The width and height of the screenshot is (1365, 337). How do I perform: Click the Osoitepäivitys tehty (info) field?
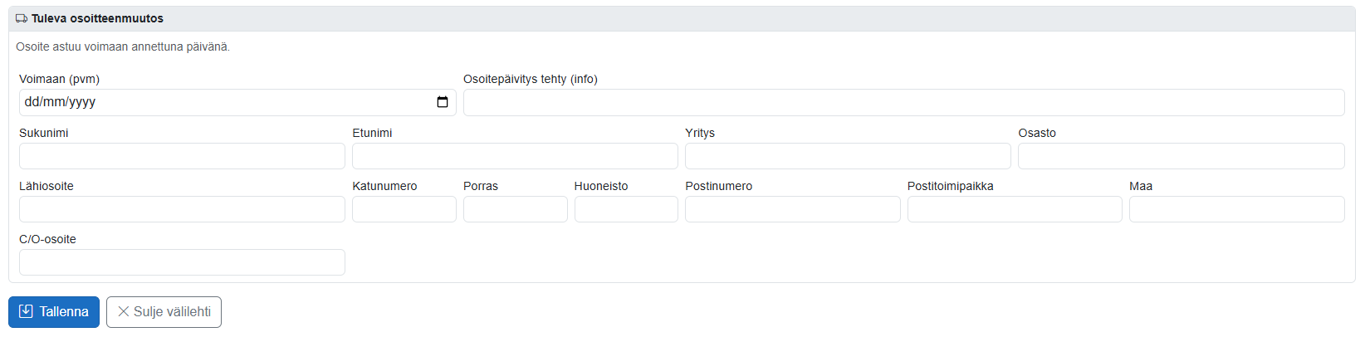(x=903, y=102)
